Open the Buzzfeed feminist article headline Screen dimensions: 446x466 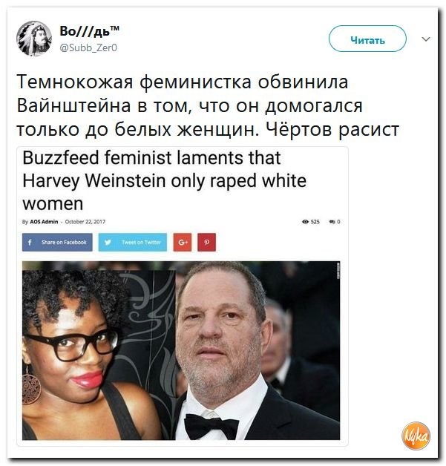(164, 181)
